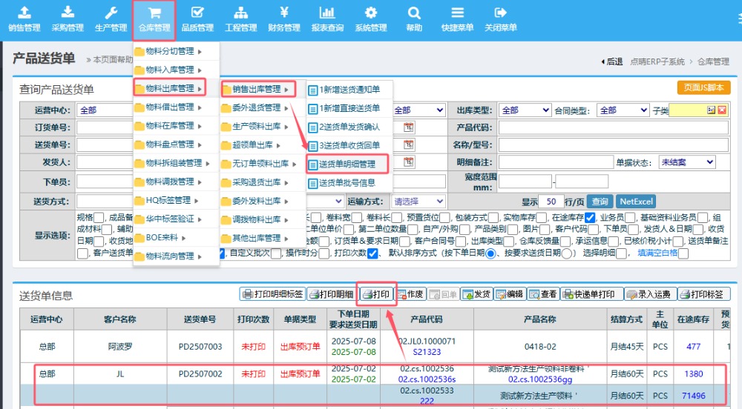Open the 单据状态 dropdown showing 未结案
This screenshot has height=409, width=742.
point(687,162)
